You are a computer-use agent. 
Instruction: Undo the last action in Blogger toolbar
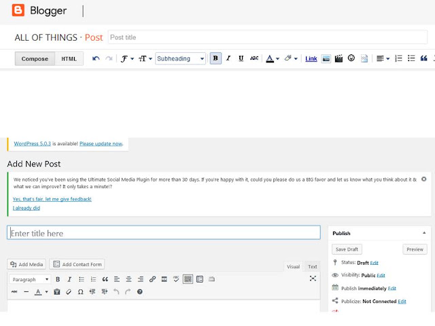click(96, 58)
